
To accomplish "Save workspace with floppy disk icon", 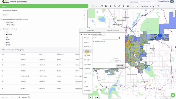I will (x=153, y=7).
